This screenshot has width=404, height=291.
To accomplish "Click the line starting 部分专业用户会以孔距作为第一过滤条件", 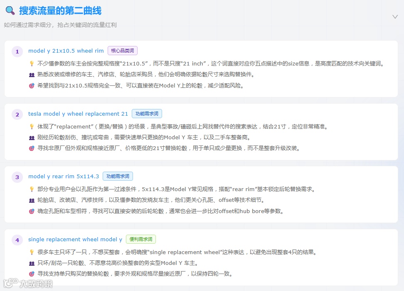I will pos(177,189).
